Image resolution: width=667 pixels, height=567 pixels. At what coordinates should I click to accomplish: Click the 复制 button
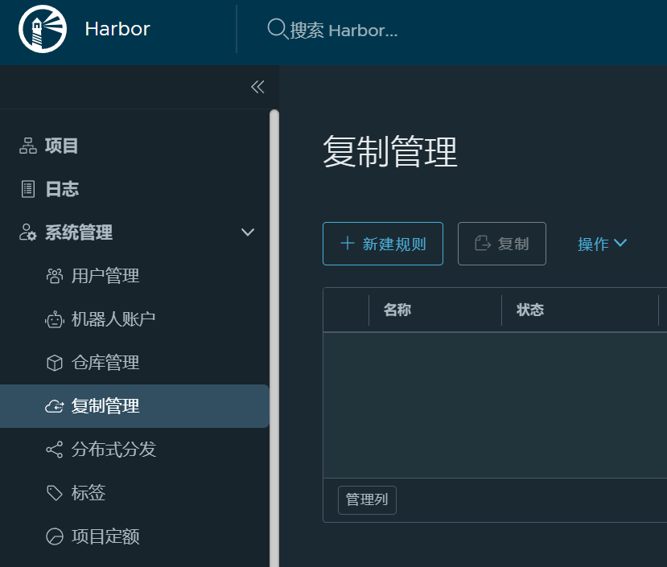pyautogui.click(x=502, y=244)
